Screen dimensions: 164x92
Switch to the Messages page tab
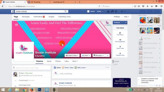point(26,17)
